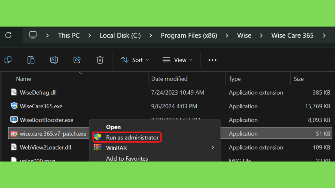This screenshot has height=188, width=335.
Task: Select Add to Favorites in context menu
Action: (127, 158)
